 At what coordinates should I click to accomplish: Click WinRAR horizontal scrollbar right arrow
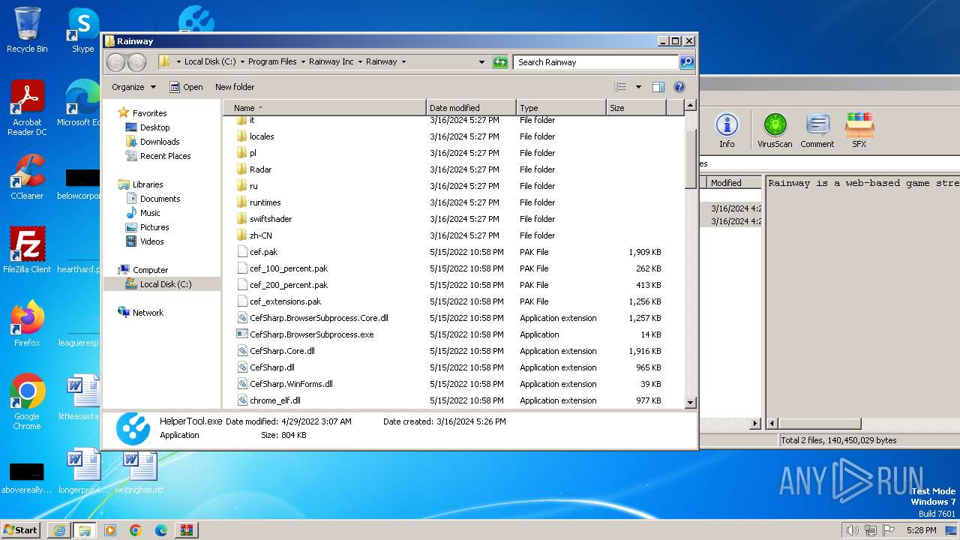(755, 424)
